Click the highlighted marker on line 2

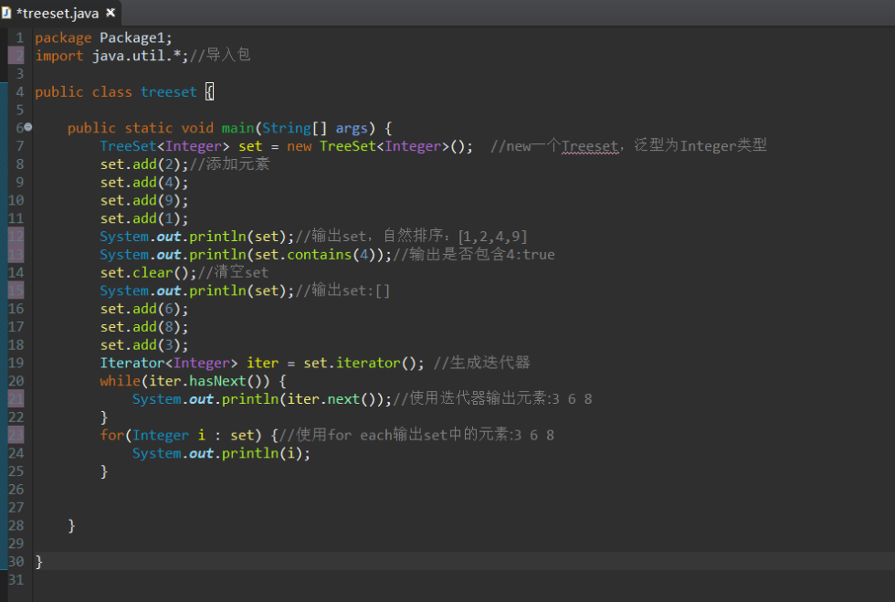tap(16, 56)
